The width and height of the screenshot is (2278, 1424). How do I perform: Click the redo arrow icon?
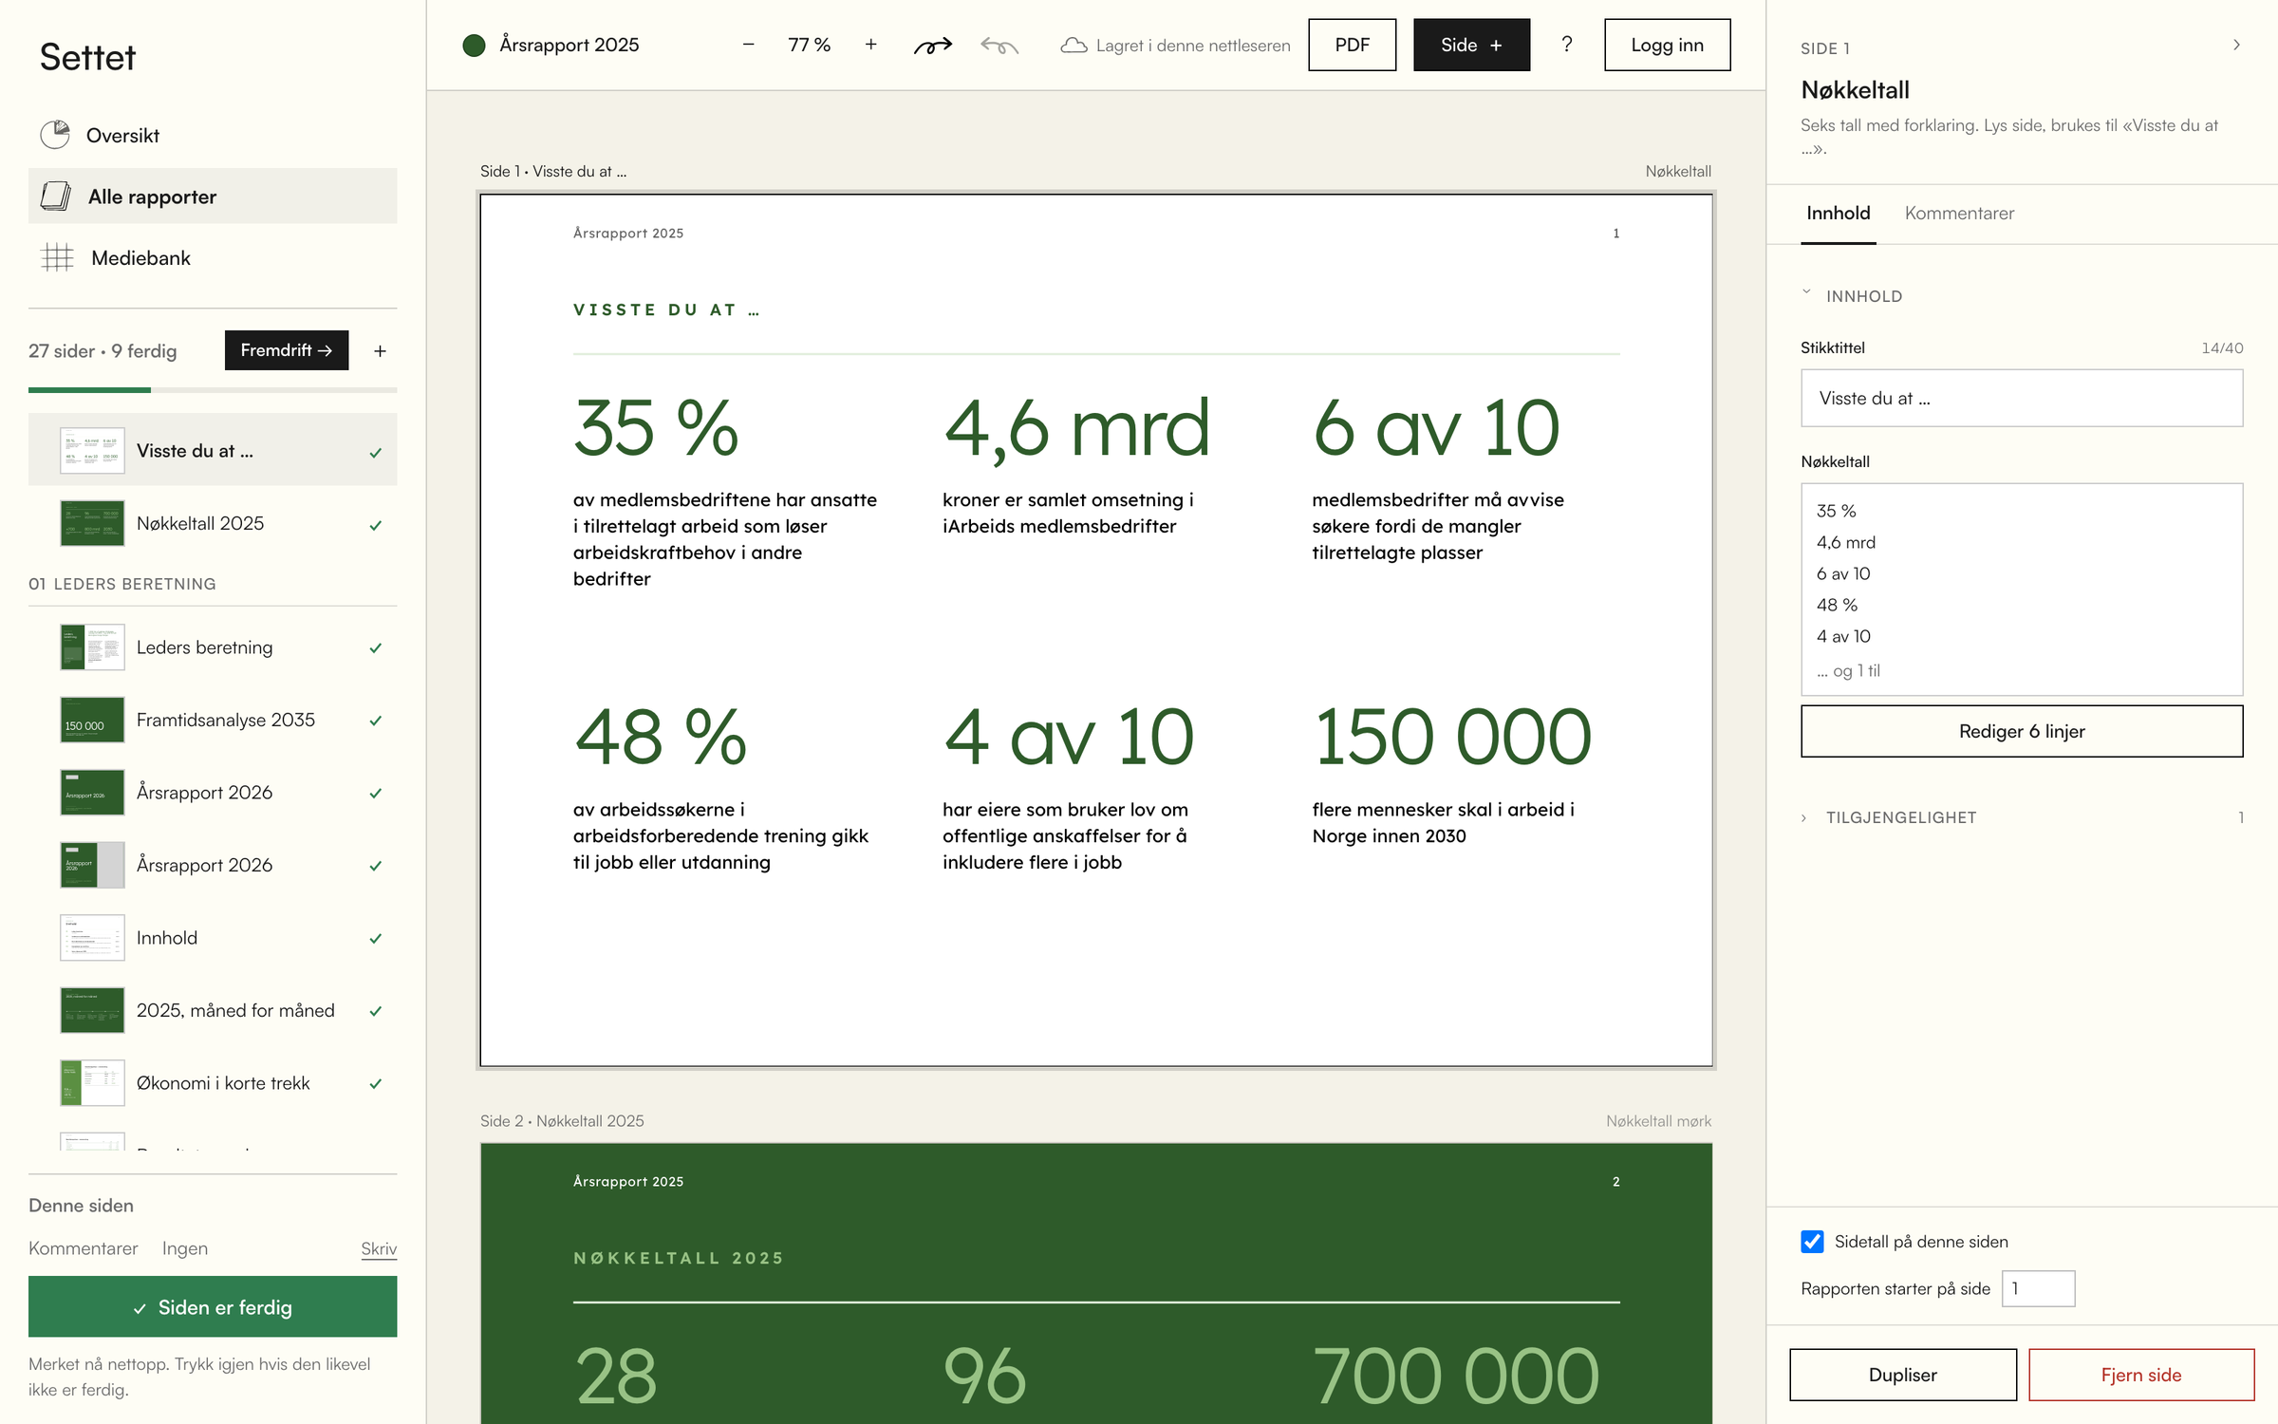[x=933, y=45]
